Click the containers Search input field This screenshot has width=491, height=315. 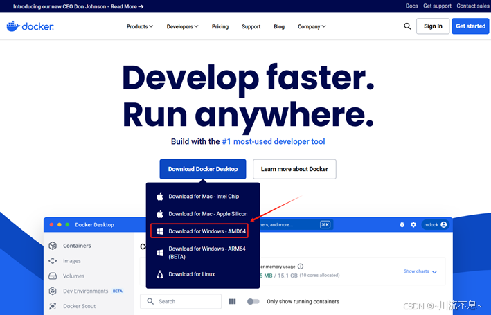[181, 301]
